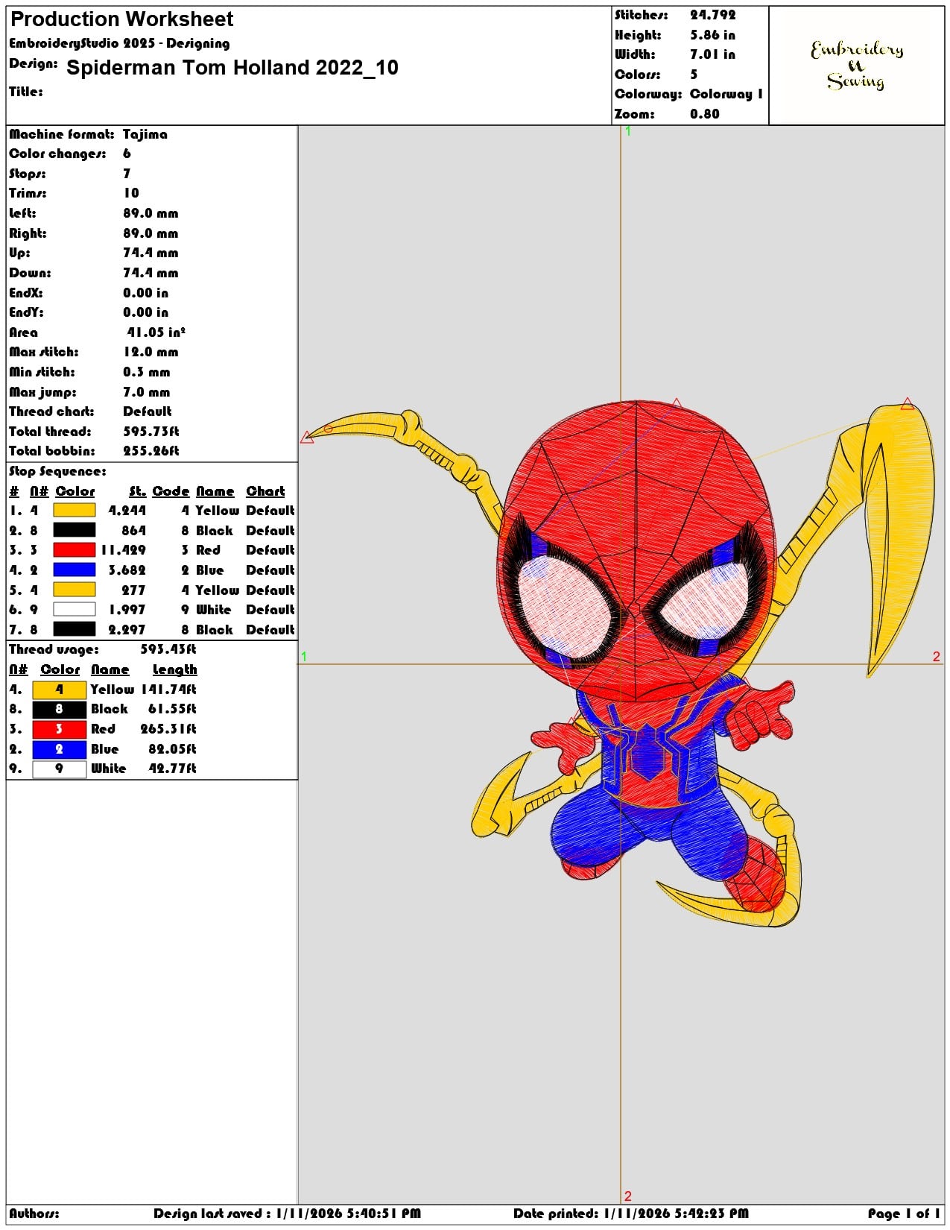Click the yellow swatch in stop sequence row 1
This screenshot has height=1230, width=950.
75,511
